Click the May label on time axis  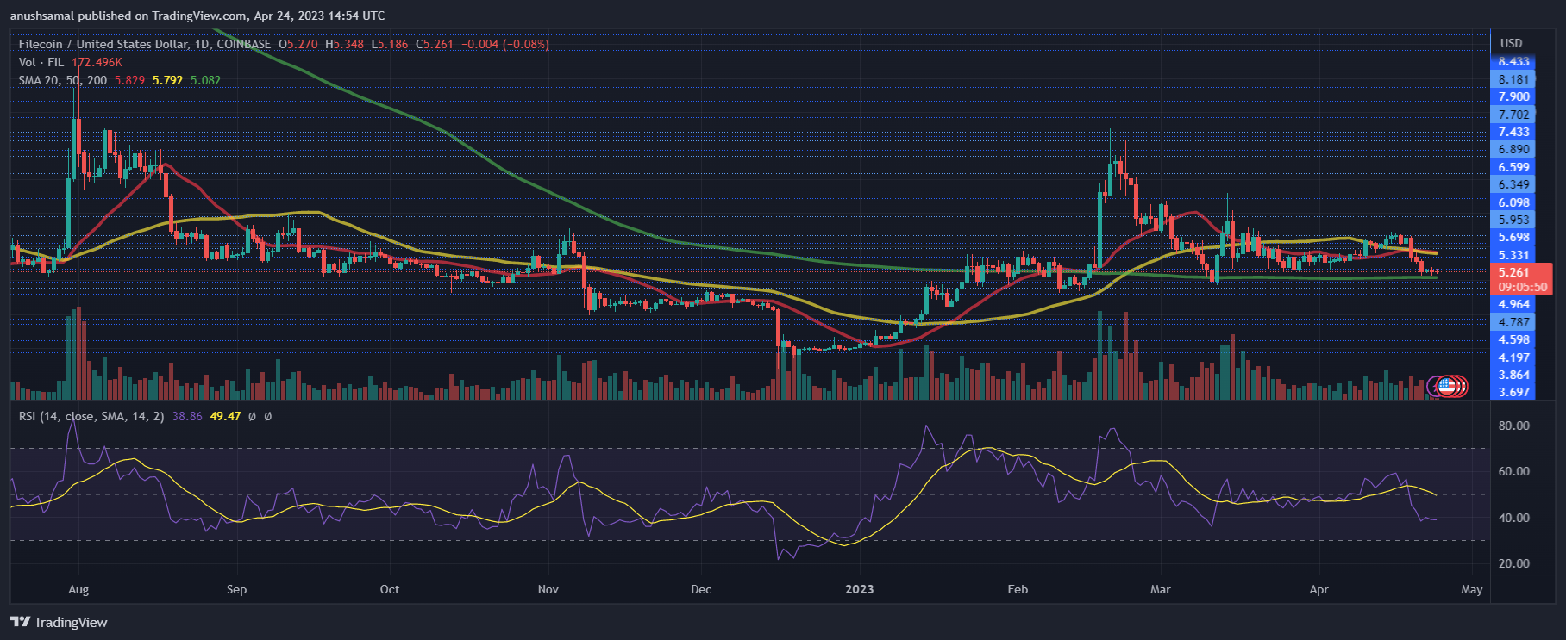(1471, 589)
